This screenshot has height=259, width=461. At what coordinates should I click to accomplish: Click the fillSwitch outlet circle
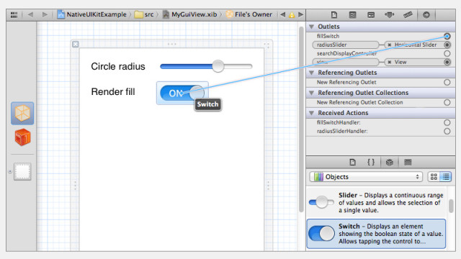pos(447,36)
